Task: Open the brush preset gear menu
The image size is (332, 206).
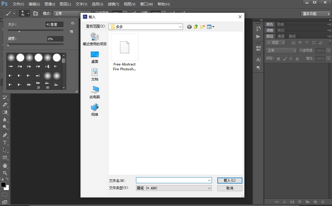Action: coord(73,23)
